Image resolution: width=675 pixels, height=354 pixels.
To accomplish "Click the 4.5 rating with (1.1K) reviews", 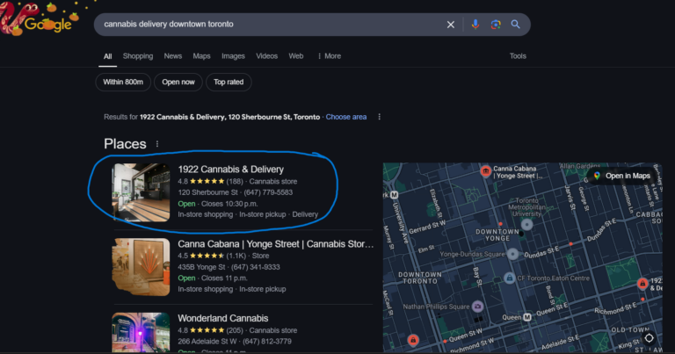I will 212,256.
